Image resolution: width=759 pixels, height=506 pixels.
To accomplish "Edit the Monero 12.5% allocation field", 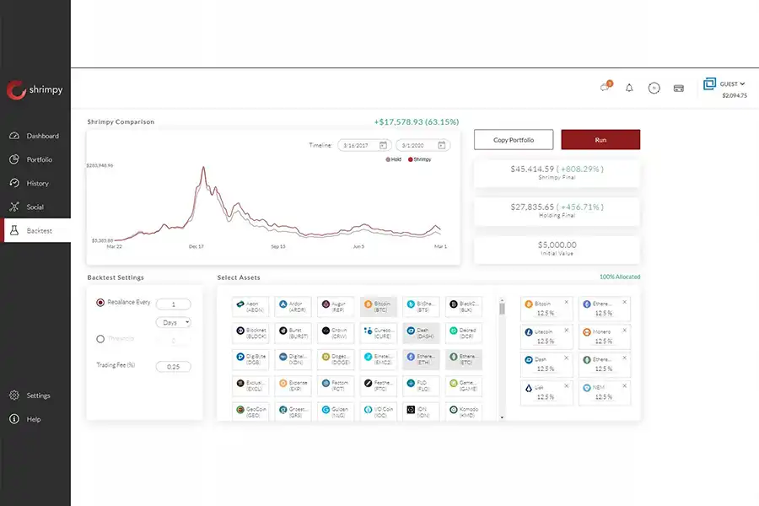I will [x=604, y=342].
